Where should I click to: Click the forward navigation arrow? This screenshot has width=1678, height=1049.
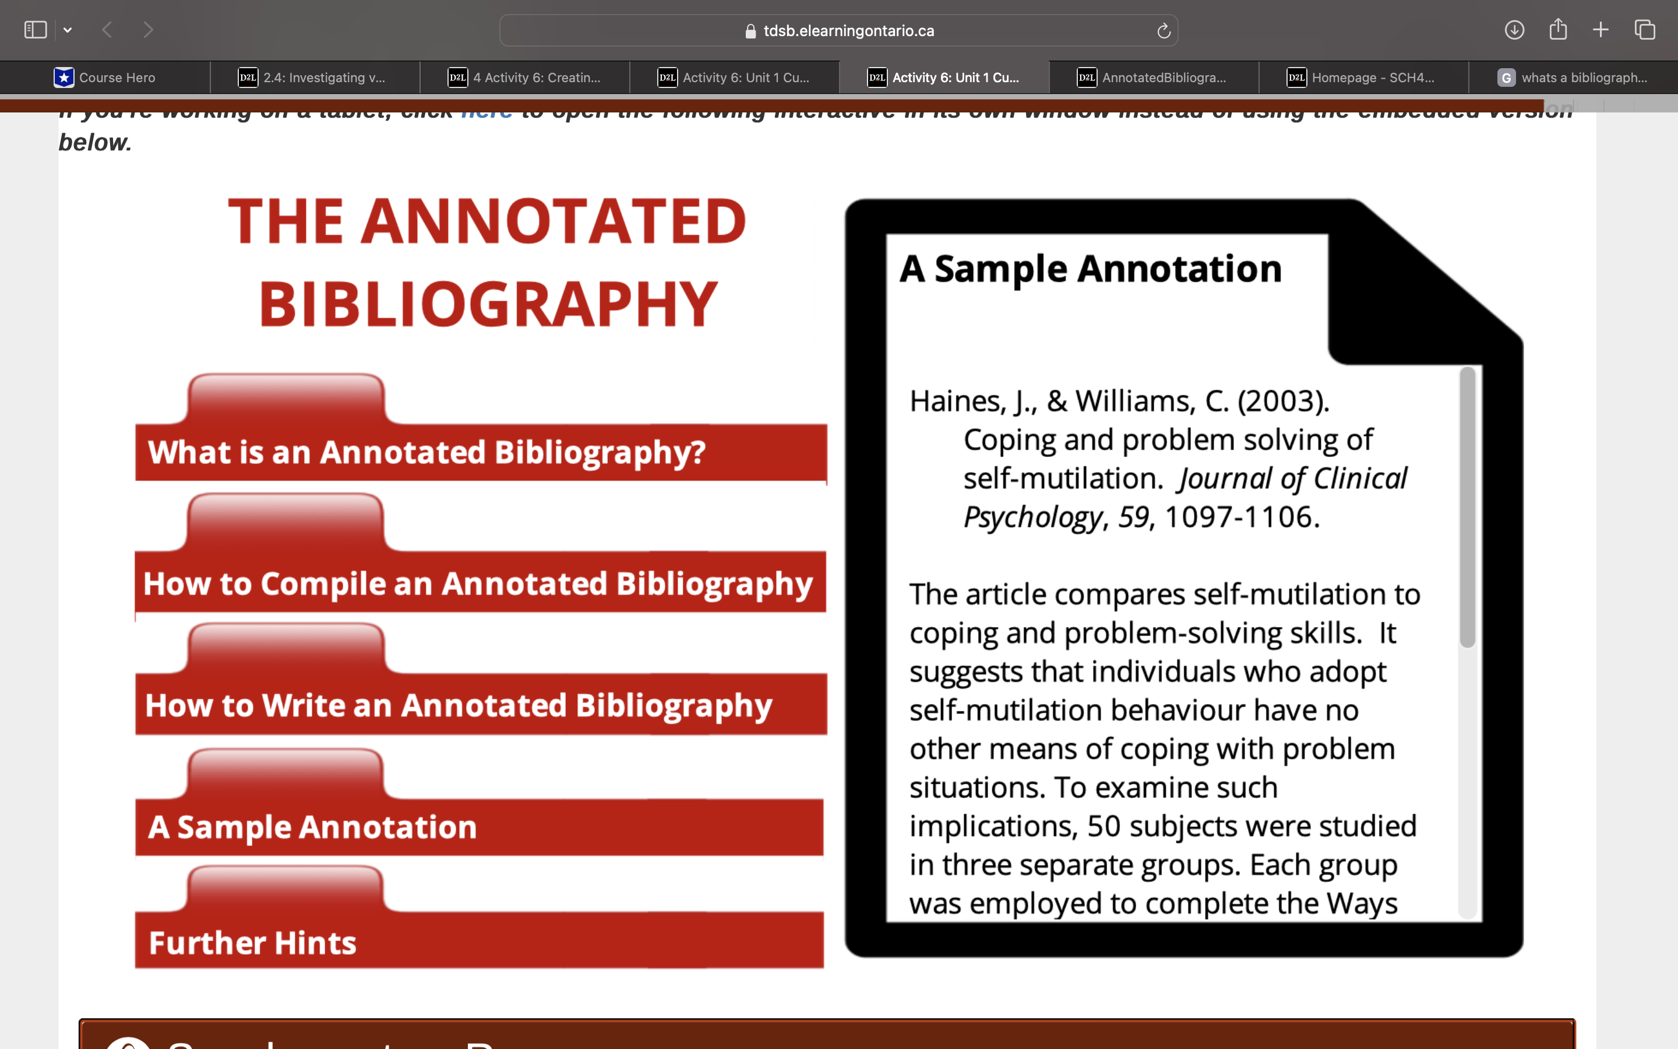[147, 30]
